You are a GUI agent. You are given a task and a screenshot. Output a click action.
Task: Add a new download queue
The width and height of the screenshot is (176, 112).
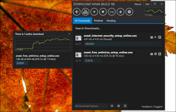pyautogui.click(x=112, y=106)
